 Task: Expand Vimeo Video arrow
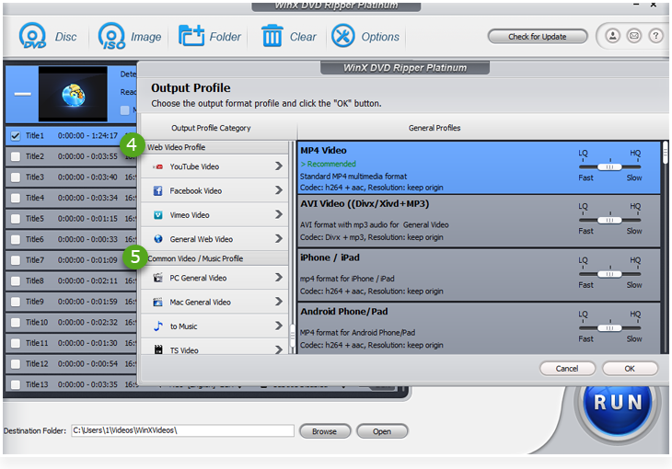(x=279, y=214)
